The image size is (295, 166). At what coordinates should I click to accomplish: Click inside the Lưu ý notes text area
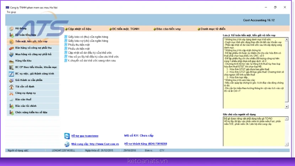(x=254, y=73)
